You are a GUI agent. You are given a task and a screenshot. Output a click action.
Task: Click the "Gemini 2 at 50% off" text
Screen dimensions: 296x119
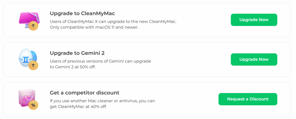click(x=77, y=67)
